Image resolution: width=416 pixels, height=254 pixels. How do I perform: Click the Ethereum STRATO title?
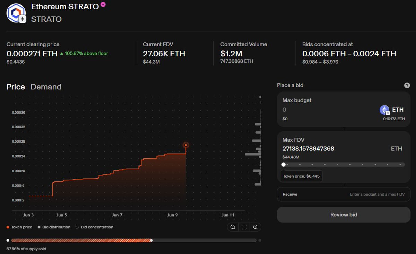pyautogui.click(x=65, y=7)
